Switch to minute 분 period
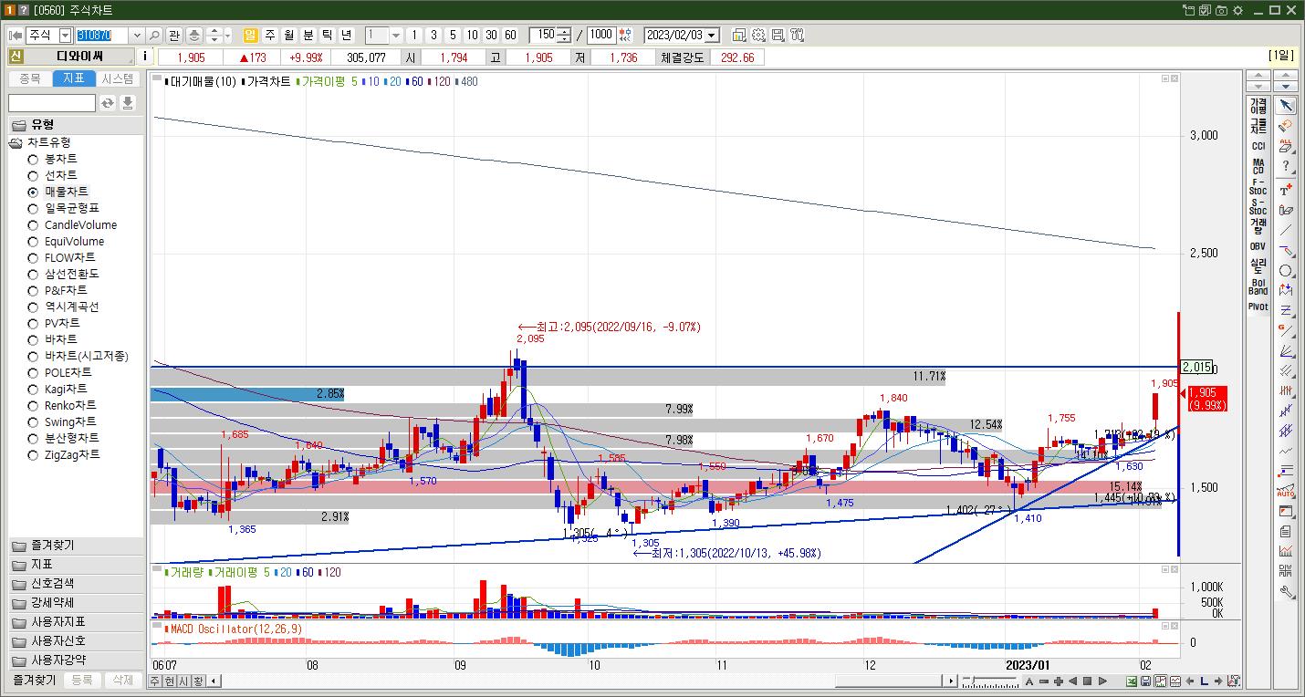This screenshot has width=1305, height=697. [308, 35]
